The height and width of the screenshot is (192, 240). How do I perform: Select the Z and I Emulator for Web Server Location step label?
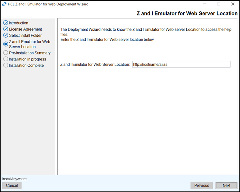click(x=30, y=44)
